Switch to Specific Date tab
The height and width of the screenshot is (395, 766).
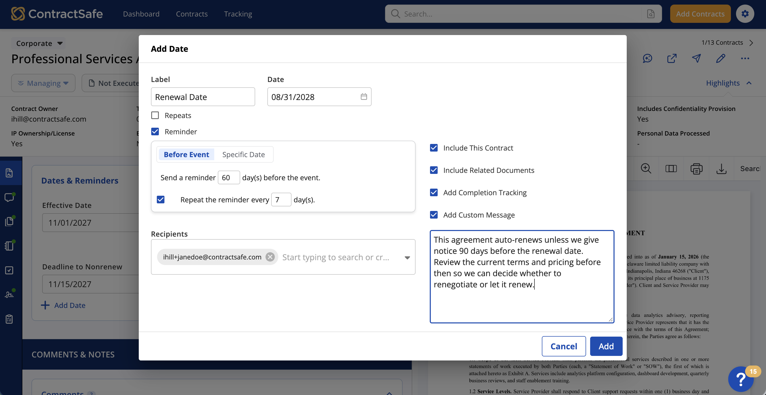pos(243,154)
